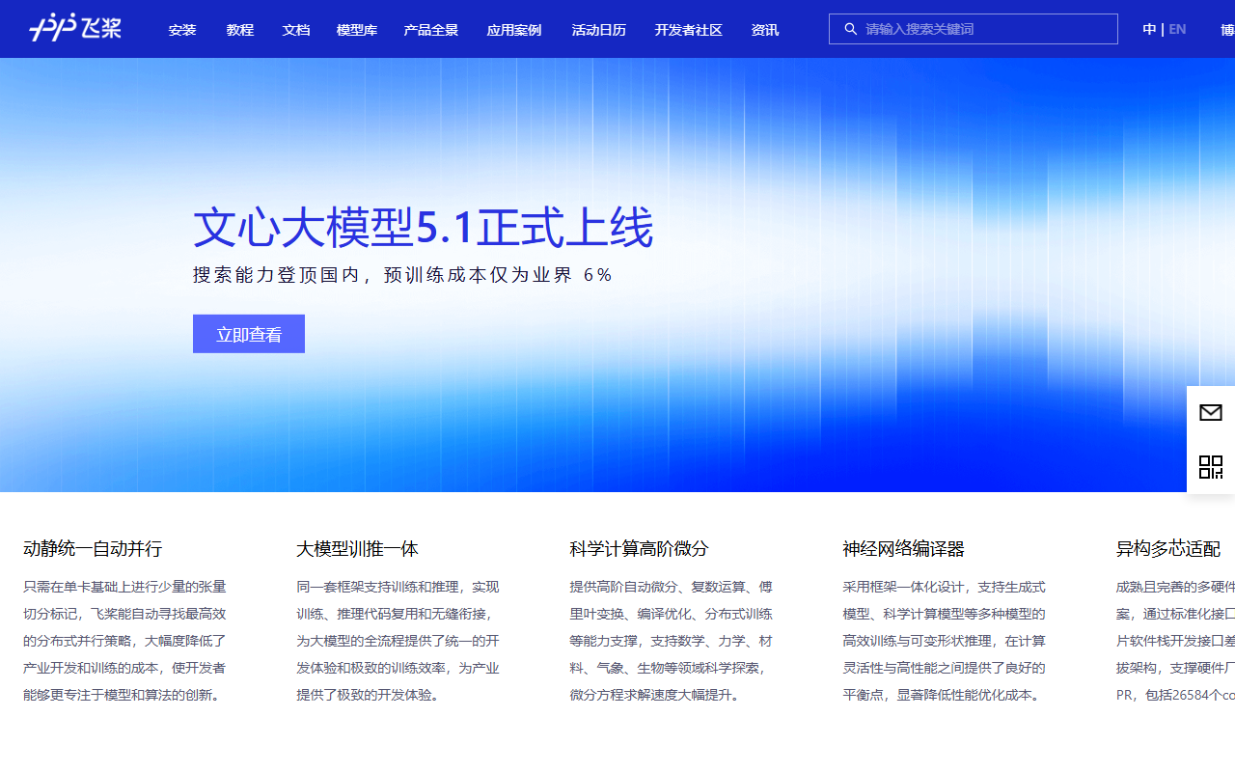Click the search magnifier icon
Viewport: 1235px width, 772px height.
[850, 29]
